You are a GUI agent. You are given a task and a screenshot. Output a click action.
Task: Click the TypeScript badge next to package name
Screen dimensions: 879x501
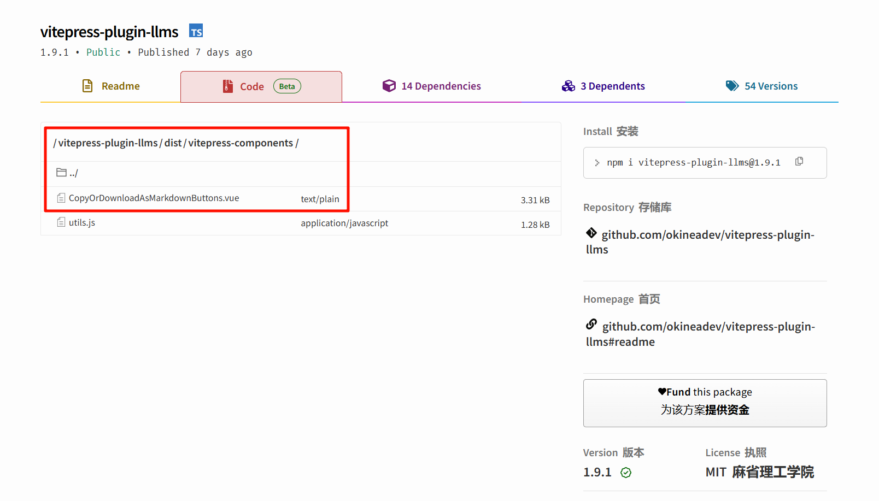[196, 31]
